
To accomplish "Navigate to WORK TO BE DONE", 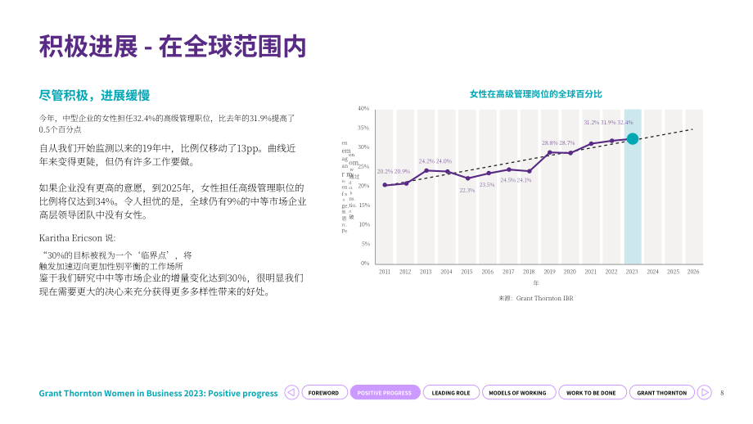I will tap(592, 392).
